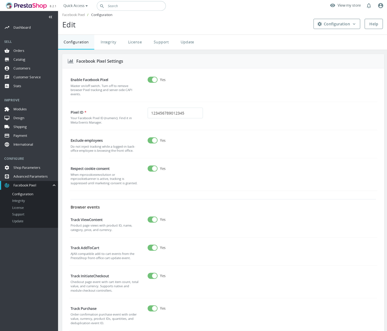Image resolution: width=387 pixels, height=331 pixels.
Task: Open License in sidebar submenu
Action: tap(18, 208)
